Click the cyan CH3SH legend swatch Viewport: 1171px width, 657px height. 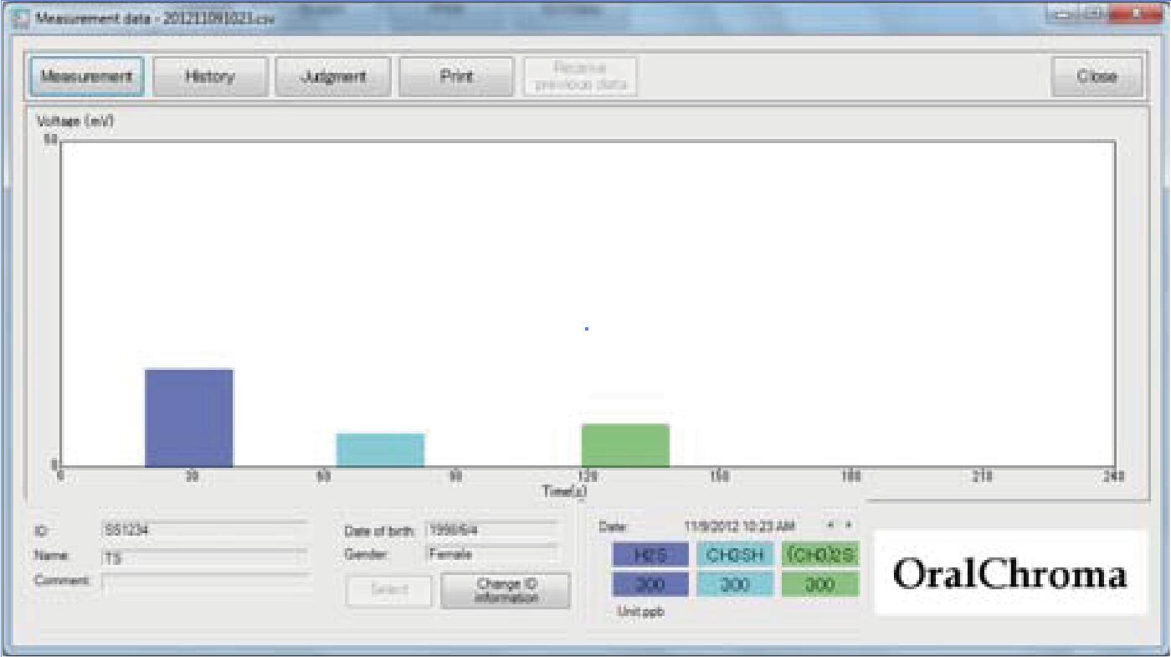(x=734, y=554)
